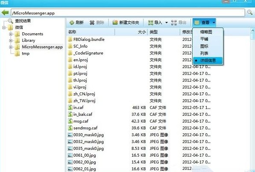This screenshot has width=255, height=172.
Task: Select the Documents folder in the tree
Action: click(x=32, y=34)
